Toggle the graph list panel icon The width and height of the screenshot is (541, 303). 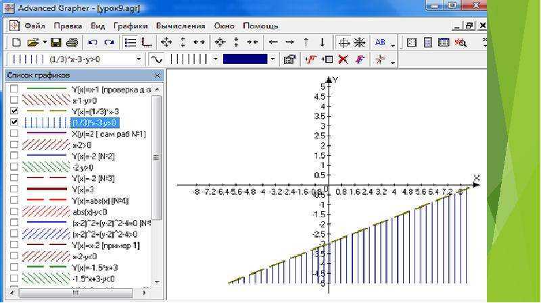tap(130, 43)
